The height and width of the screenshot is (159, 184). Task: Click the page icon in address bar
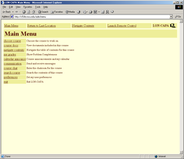12,17
